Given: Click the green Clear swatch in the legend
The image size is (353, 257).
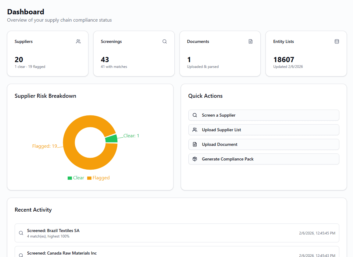Looking at the screenshot, I should tap(69, 178).
